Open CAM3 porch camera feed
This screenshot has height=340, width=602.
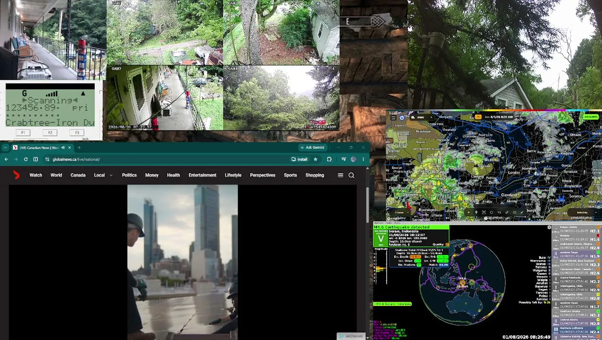[x=164, y=98]
